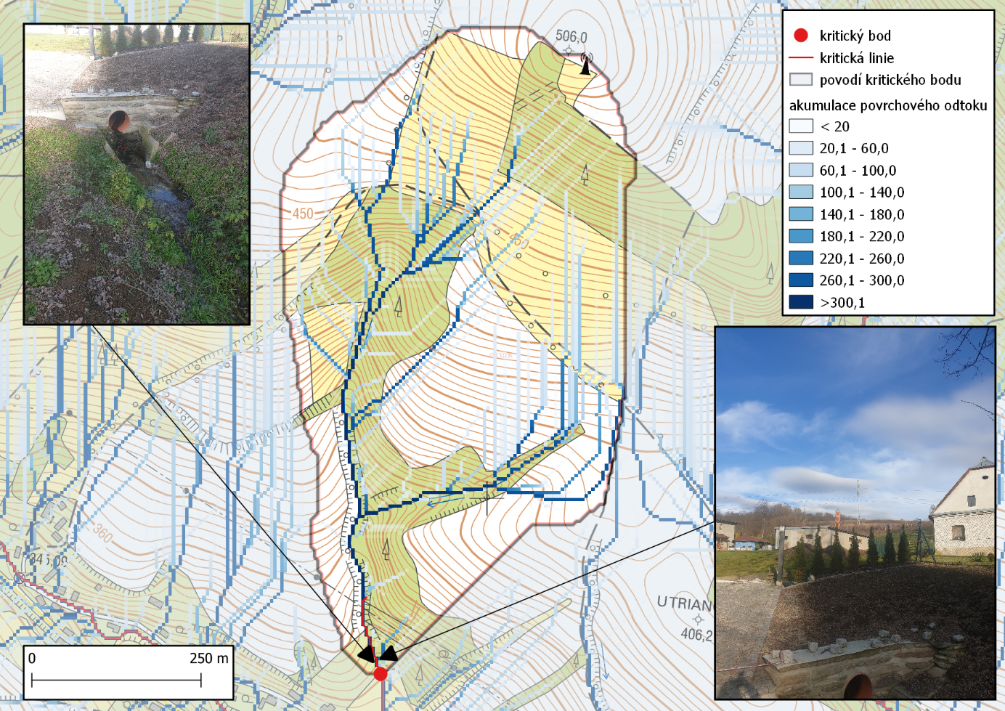Click the red critical point legend symbol
The height and width of the screenshot is (711, 1005).
pos(801,35)
